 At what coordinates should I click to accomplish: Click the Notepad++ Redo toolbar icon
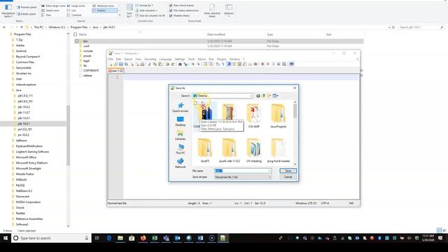click(173, 64)
